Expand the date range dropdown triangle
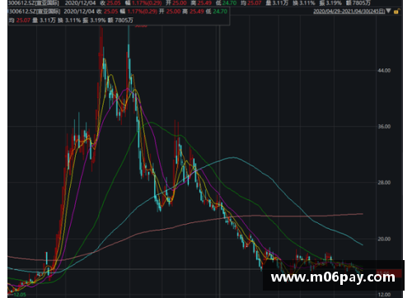 (388, 11)
